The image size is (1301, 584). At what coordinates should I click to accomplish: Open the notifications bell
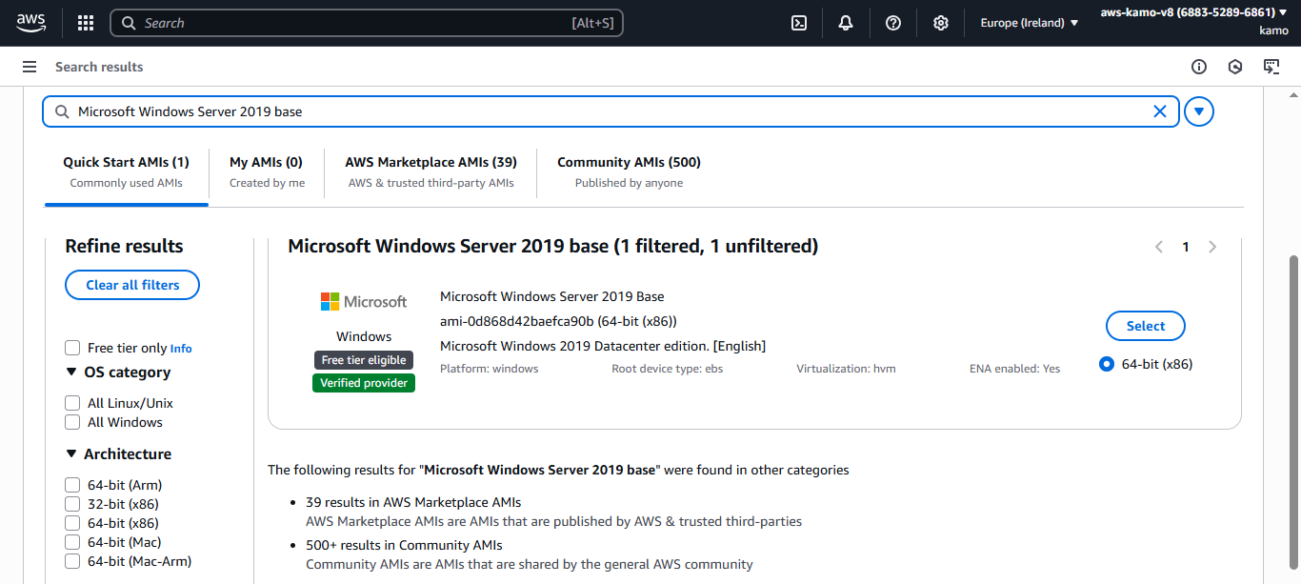845,22
